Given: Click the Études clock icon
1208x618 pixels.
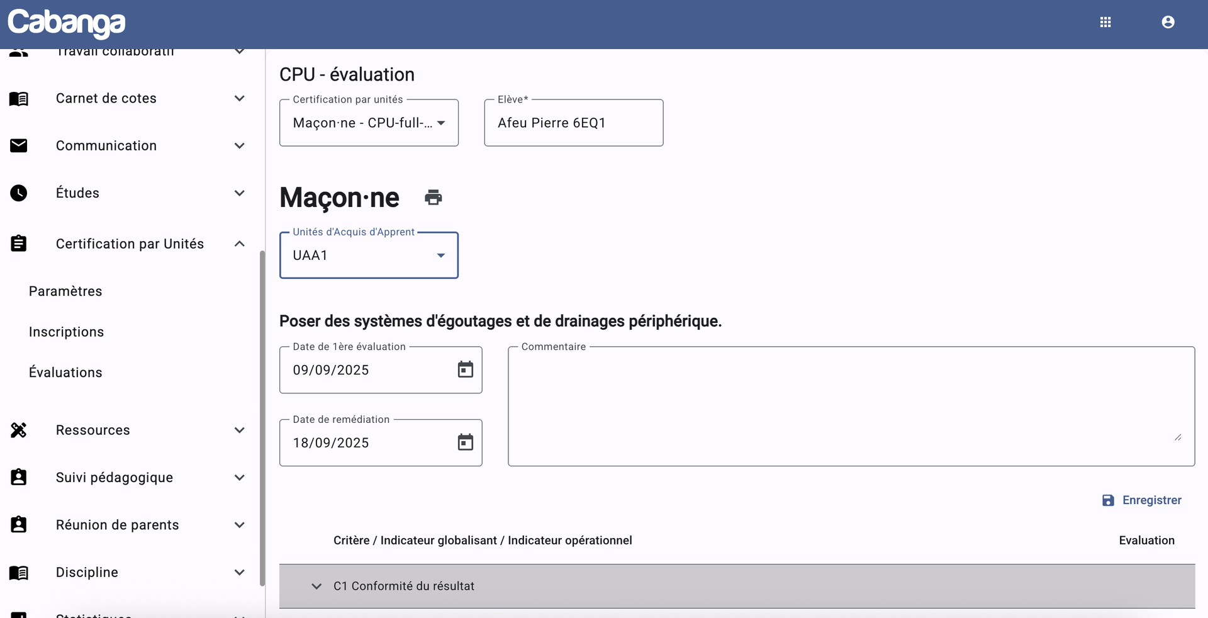Looking at the screenshot, I should 19,193.
